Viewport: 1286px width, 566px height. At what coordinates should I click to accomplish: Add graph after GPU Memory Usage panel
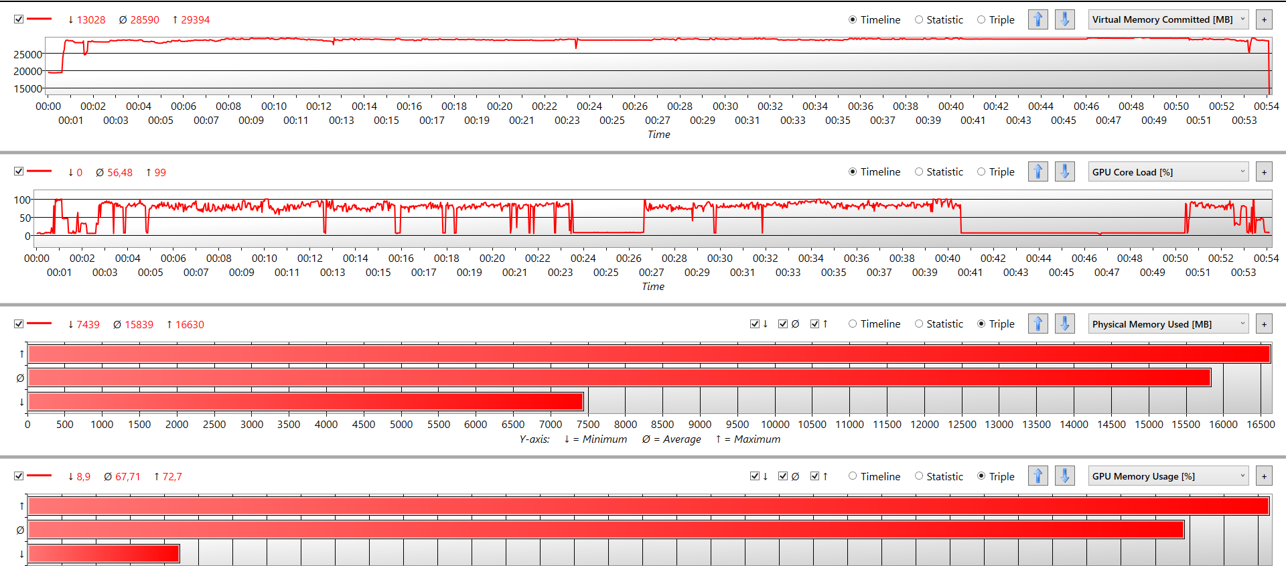pos(1264,476)
